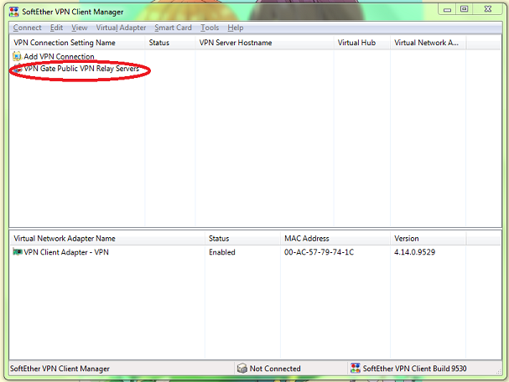Click the SoftEther build icon in status bar
The width and height of the screenshot is (509, 382).
(356, 368)
